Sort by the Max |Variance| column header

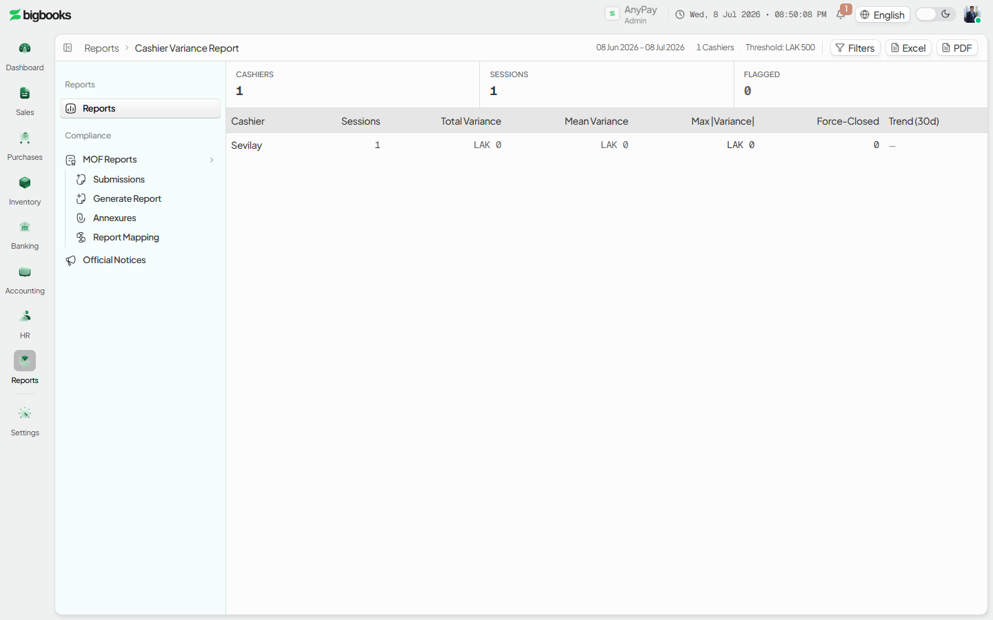click(x=723, y=121)
